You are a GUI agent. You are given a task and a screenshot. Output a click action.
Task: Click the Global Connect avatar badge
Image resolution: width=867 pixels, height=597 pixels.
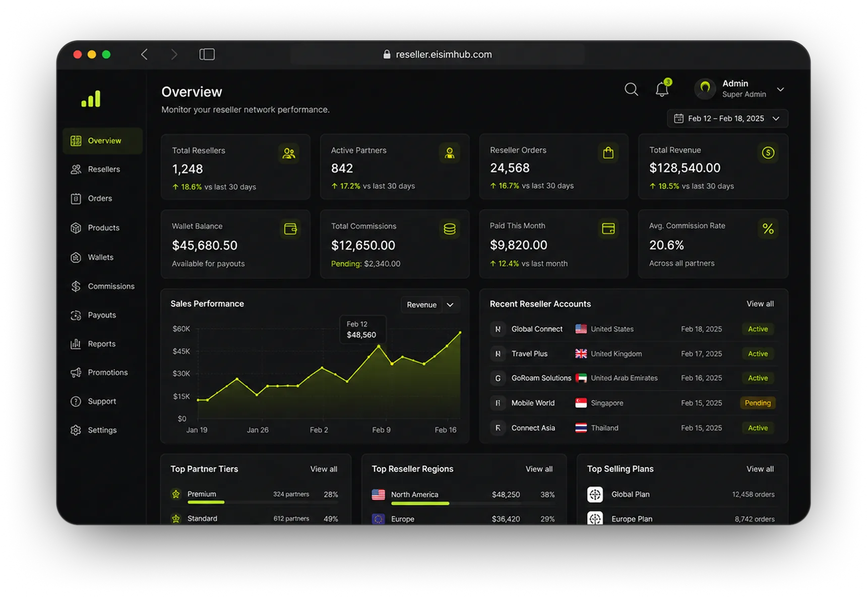[498, 329]
